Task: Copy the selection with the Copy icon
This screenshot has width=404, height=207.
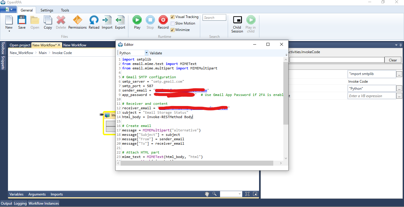Action: [x=48, y=20]
